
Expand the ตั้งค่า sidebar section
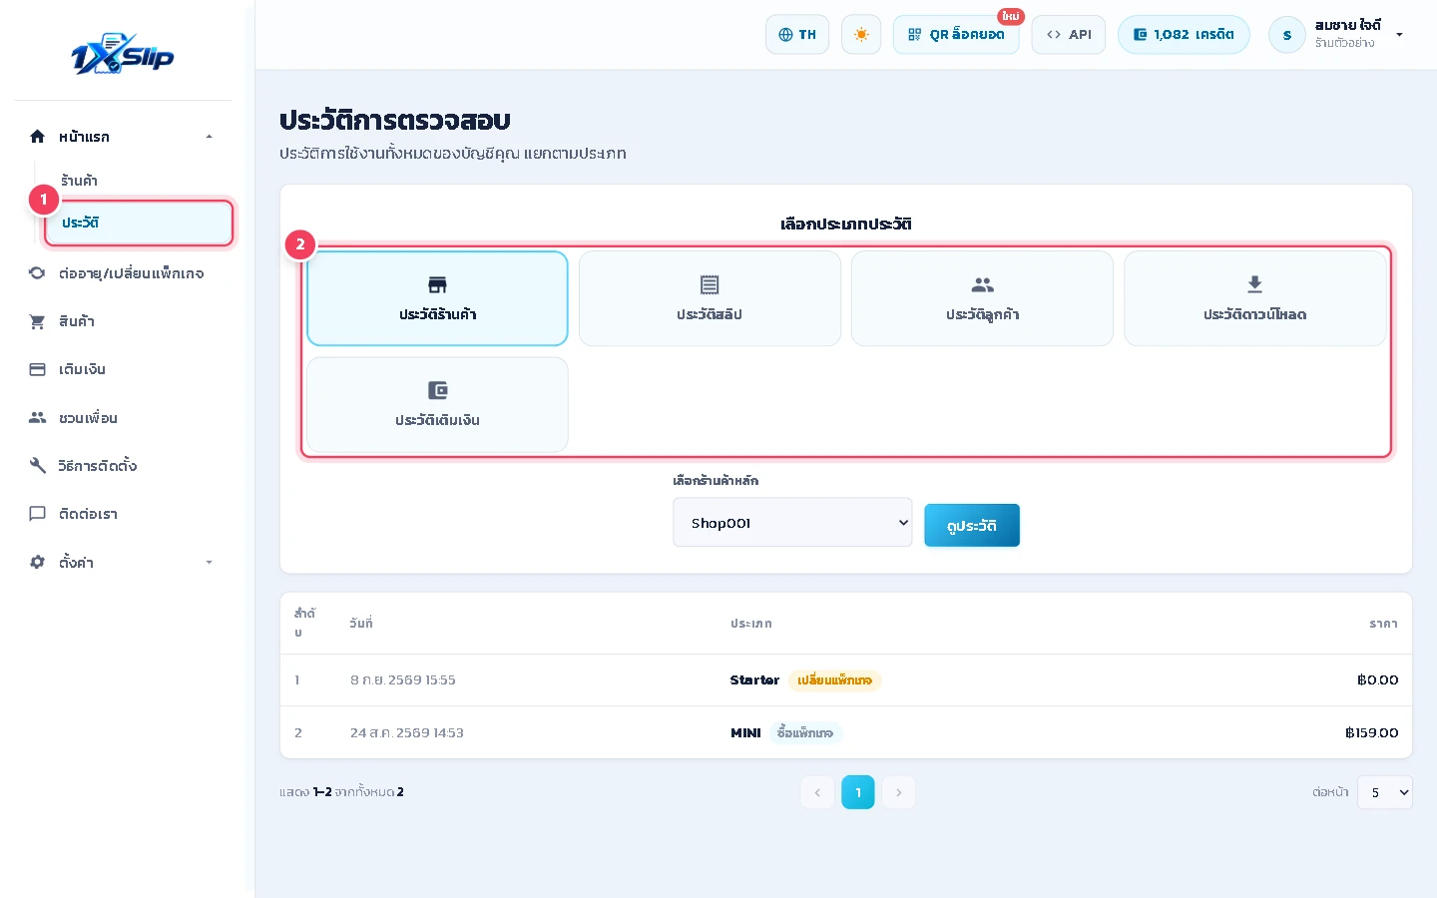209,562
